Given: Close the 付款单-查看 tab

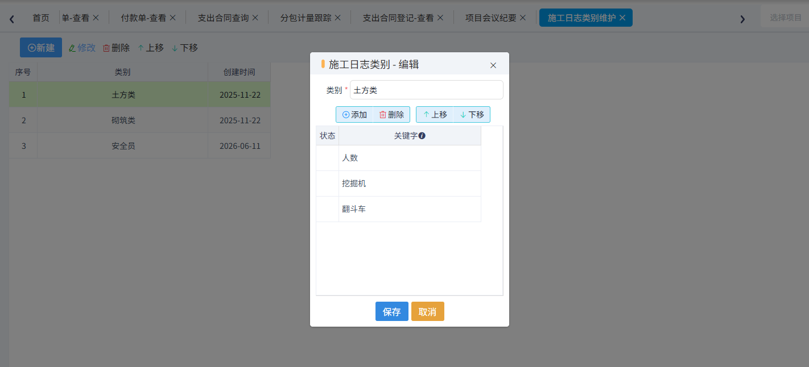Looking at the screenshot, I should pos(173,18).
